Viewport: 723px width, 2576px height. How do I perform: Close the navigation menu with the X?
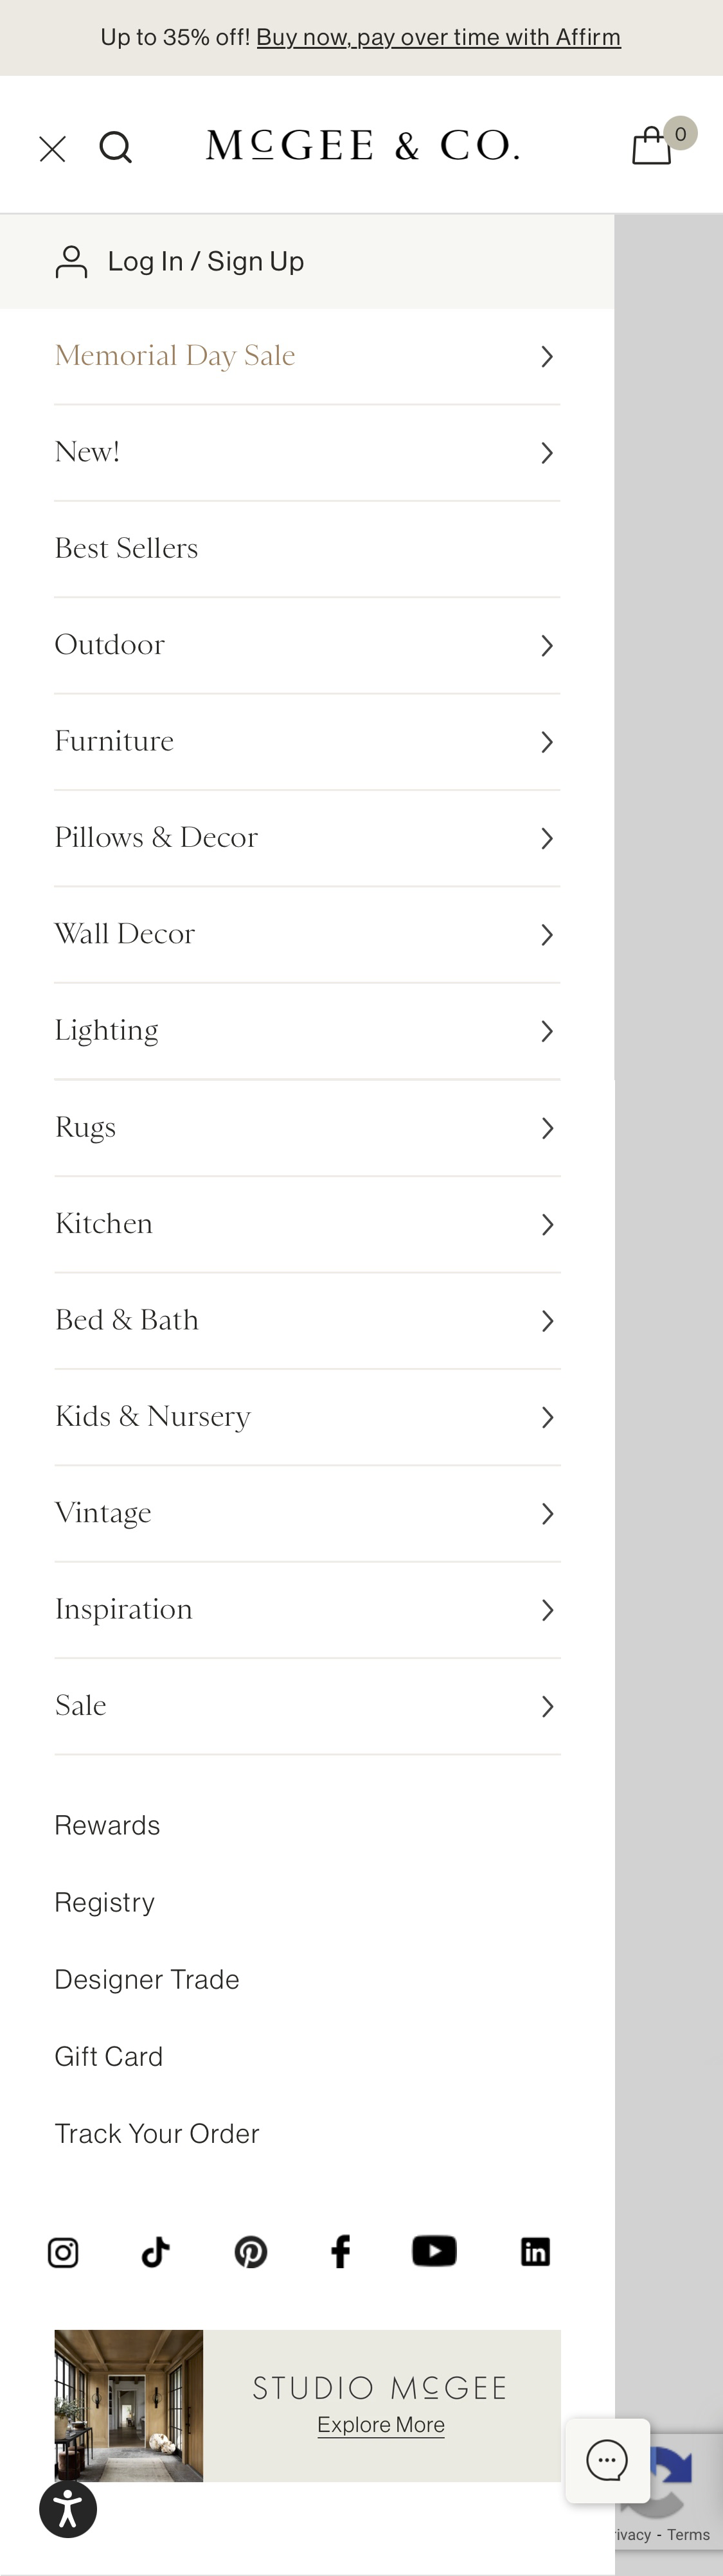52,146
